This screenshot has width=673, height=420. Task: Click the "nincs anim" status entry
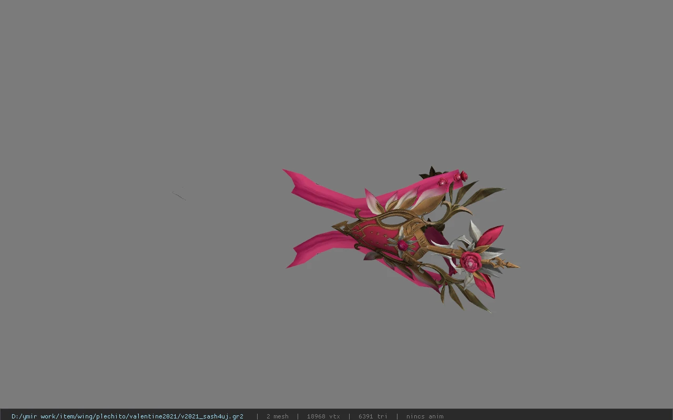point(425,416)
